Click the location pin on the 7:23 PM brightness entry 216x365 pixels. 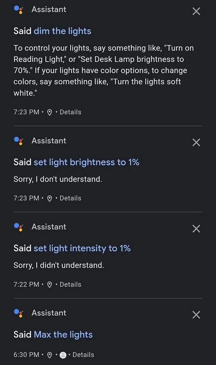pos(49,198)
